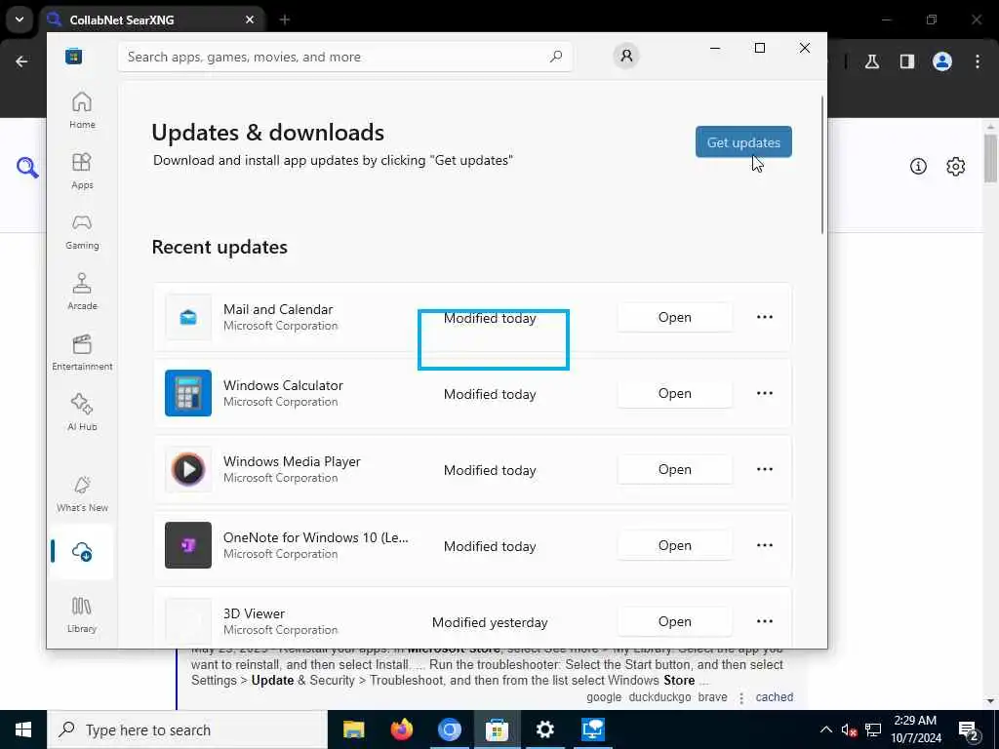This screenshot has width=999, height=749.
Task: Open OneNote with its Open button
Action: tap(675, 545)
